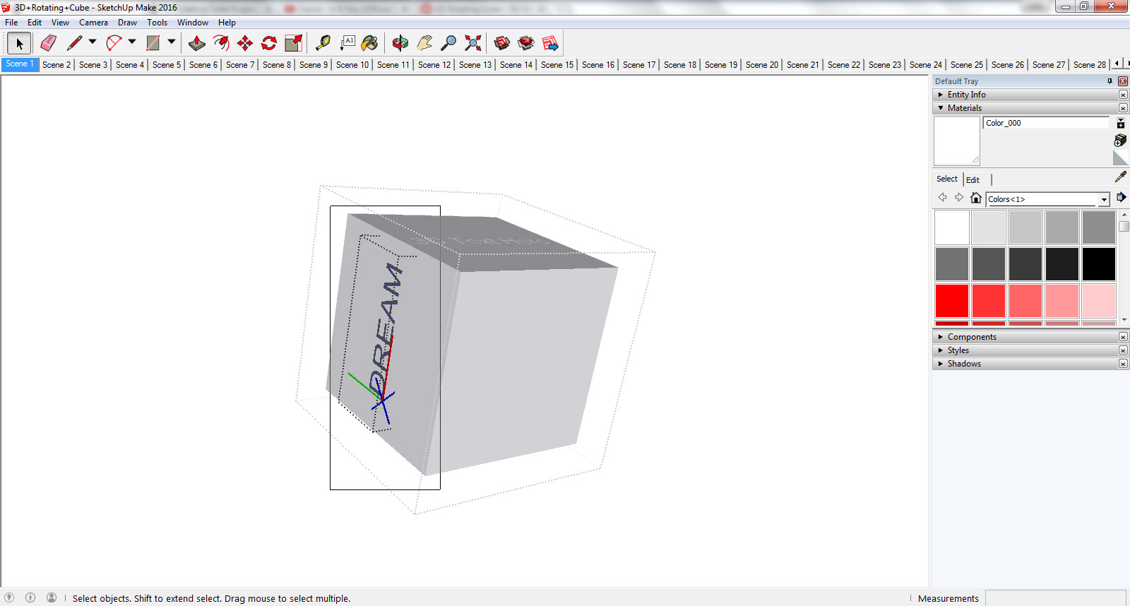
Task: Pick the pure red color swatch
Action: [x=951, y=301]
